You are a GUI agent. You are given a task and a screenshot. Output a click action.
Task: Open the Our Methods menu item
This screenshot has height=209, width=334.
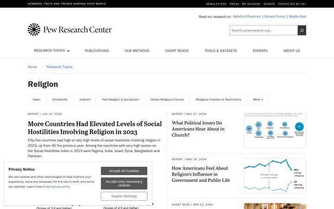point(137,51)
